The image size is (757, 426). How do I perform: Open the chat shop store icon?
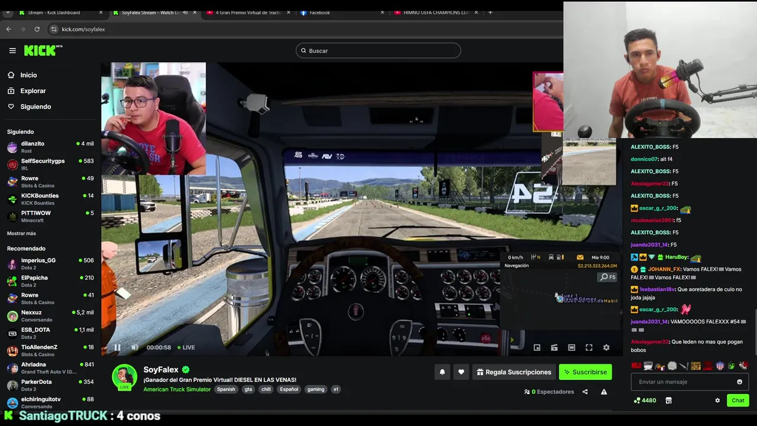(668, 401)
